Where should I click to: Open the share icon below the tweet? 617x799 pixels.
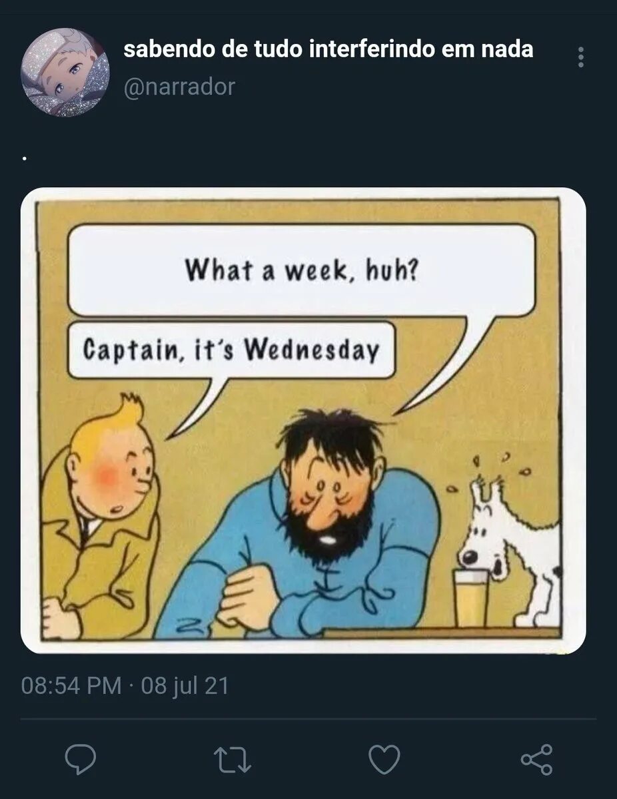[x=536, y=760]
